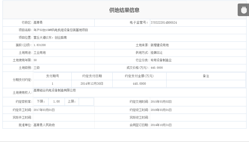Select the project name text about 15MW wind turbines

click(x=61, y=30)
